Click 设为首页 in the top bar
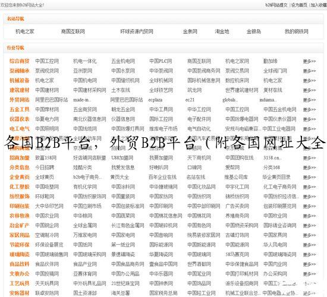327x297 pixels. coord(299,5)
